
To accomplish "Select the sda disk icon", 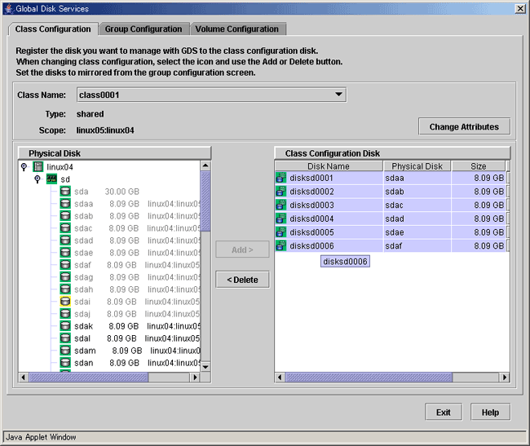I will pos(65,192).
